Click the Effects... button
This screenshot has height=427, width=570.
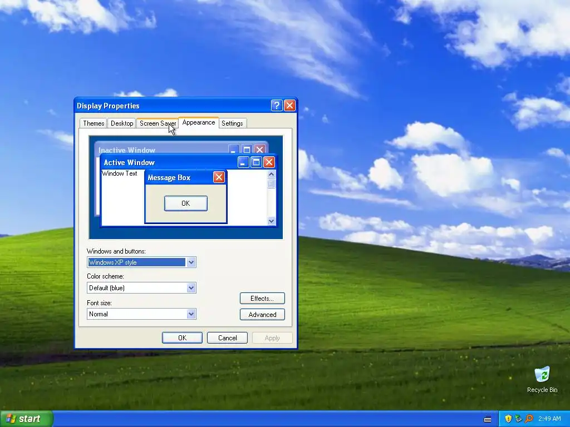click(262, 299)
